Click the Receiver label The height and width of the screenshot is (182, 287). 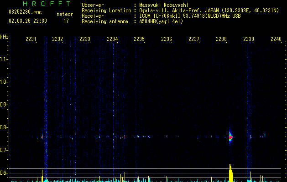pos(93,16)
